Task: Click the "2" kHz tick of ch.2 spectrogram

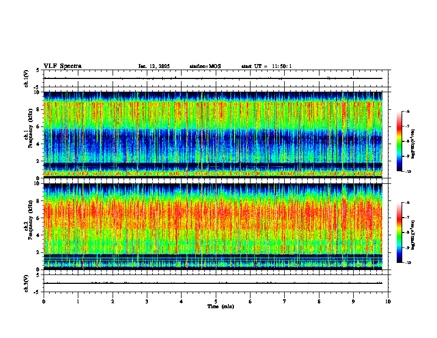Action: (x=39, y=252)
